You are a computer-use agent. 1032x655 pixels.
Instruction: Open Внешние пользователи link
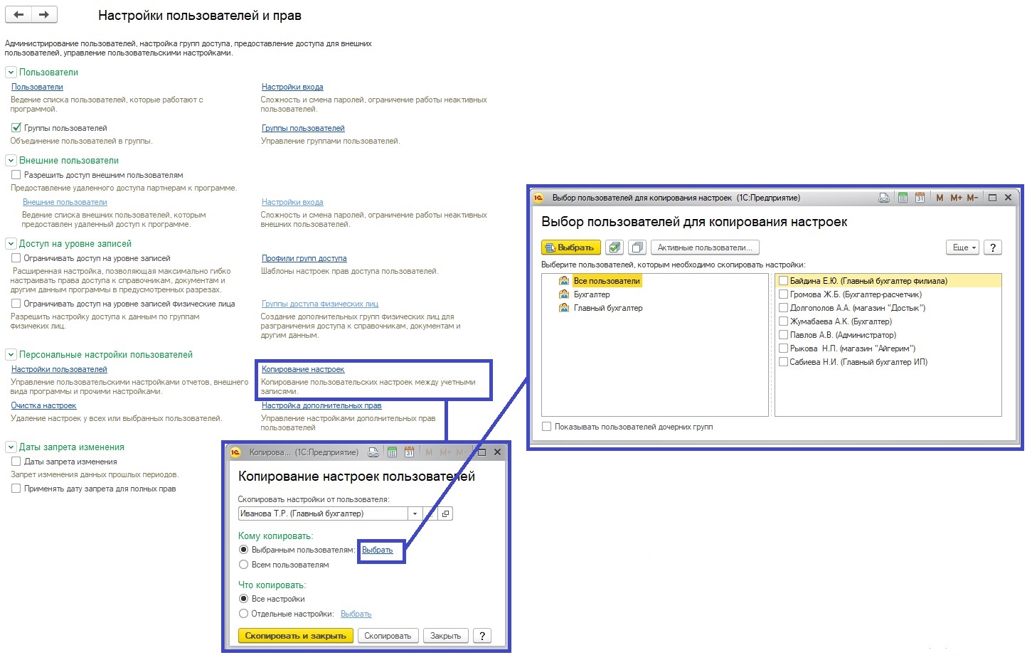65,202
